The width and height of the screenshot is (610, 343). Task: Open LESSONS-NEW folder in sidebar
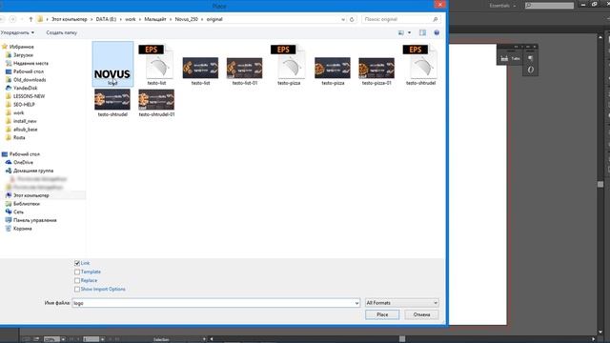(x=29, y=96)
